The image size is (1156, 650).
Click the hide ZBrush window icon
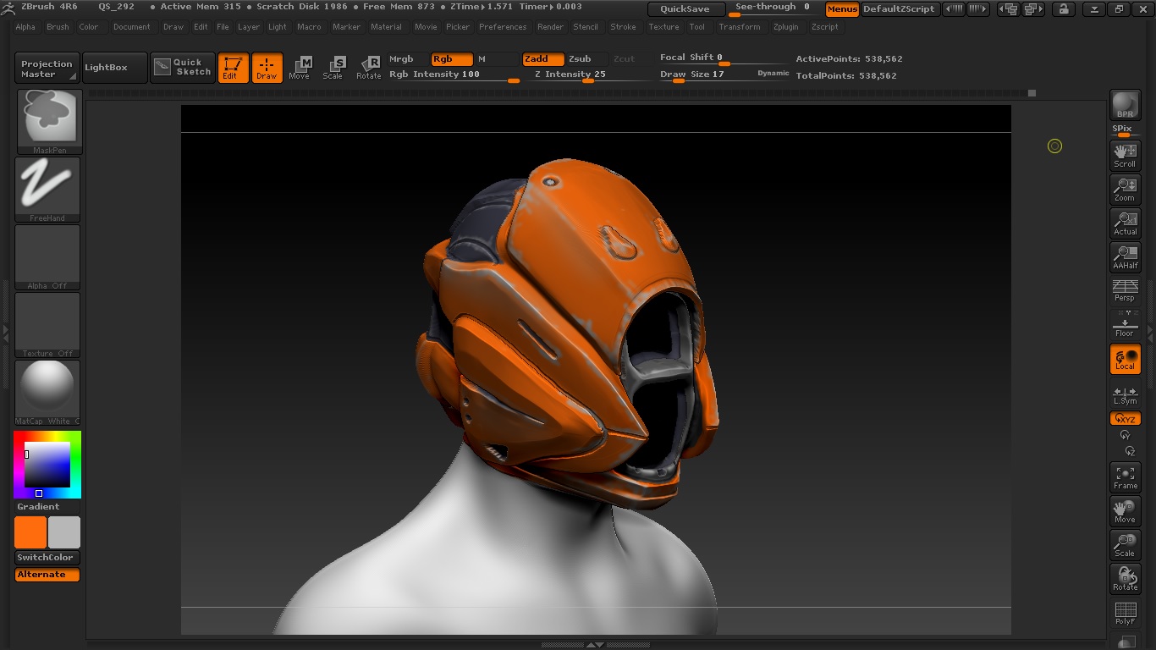[x=1094, y=9]
